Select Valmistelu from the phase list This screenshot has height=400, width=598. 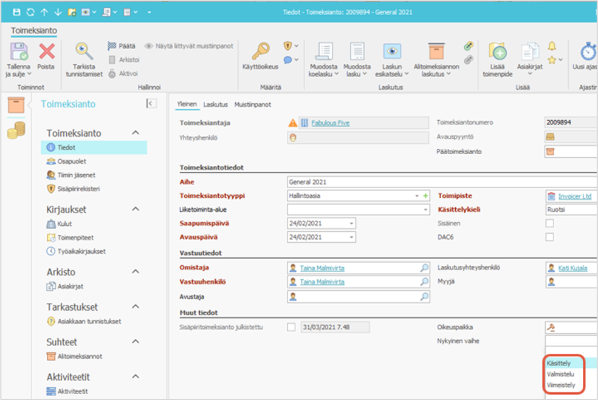[x=560, y=374]
